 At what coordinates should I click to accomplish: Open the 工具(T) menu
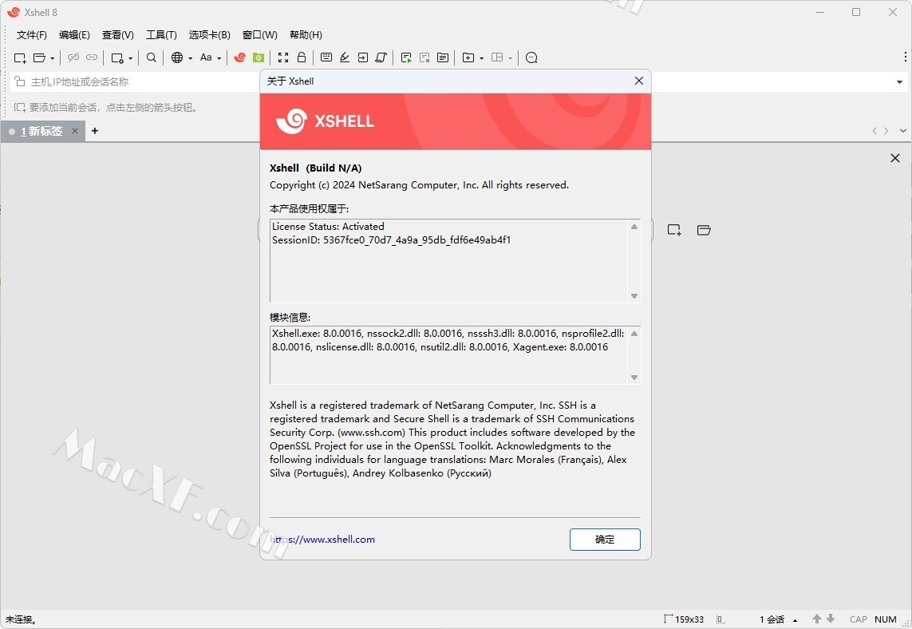point(161,35)
